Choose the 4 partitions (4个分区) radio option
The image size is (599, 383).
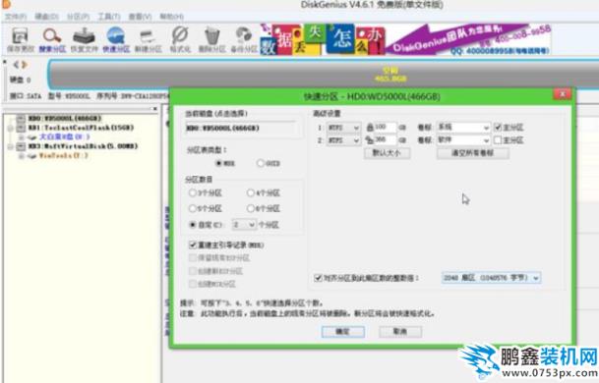tap(251, 193)
